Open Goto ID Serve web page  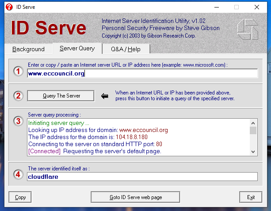pos(135,197)
